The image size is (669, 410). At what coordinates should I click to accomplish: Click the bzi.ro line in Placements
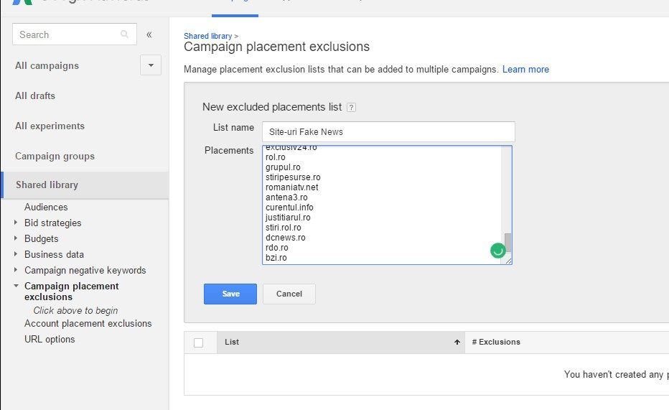tap(276, 258)
